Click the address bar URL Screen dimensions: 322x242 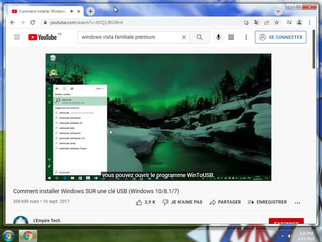click(86, 22)
